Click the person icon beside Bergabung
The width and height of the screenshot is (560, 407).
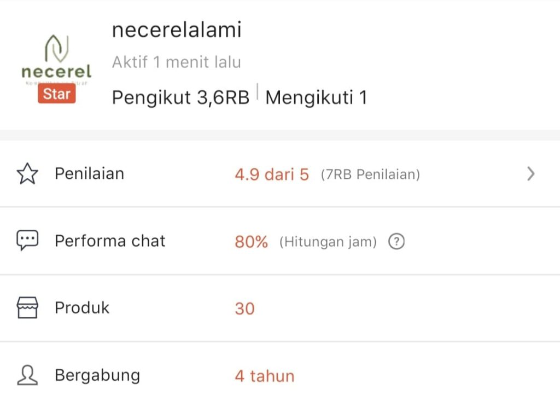coord(27,375)
